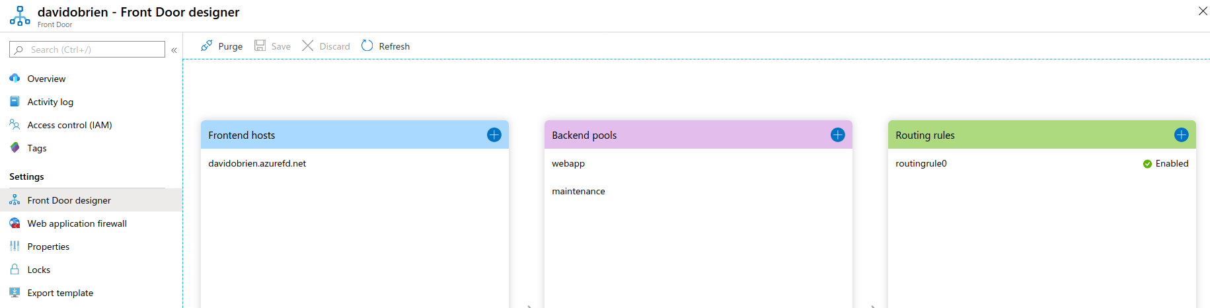Screen dimensions: 1210x308
Task: Click the Save label in the toolbar
Action: (x=281, y=46)
